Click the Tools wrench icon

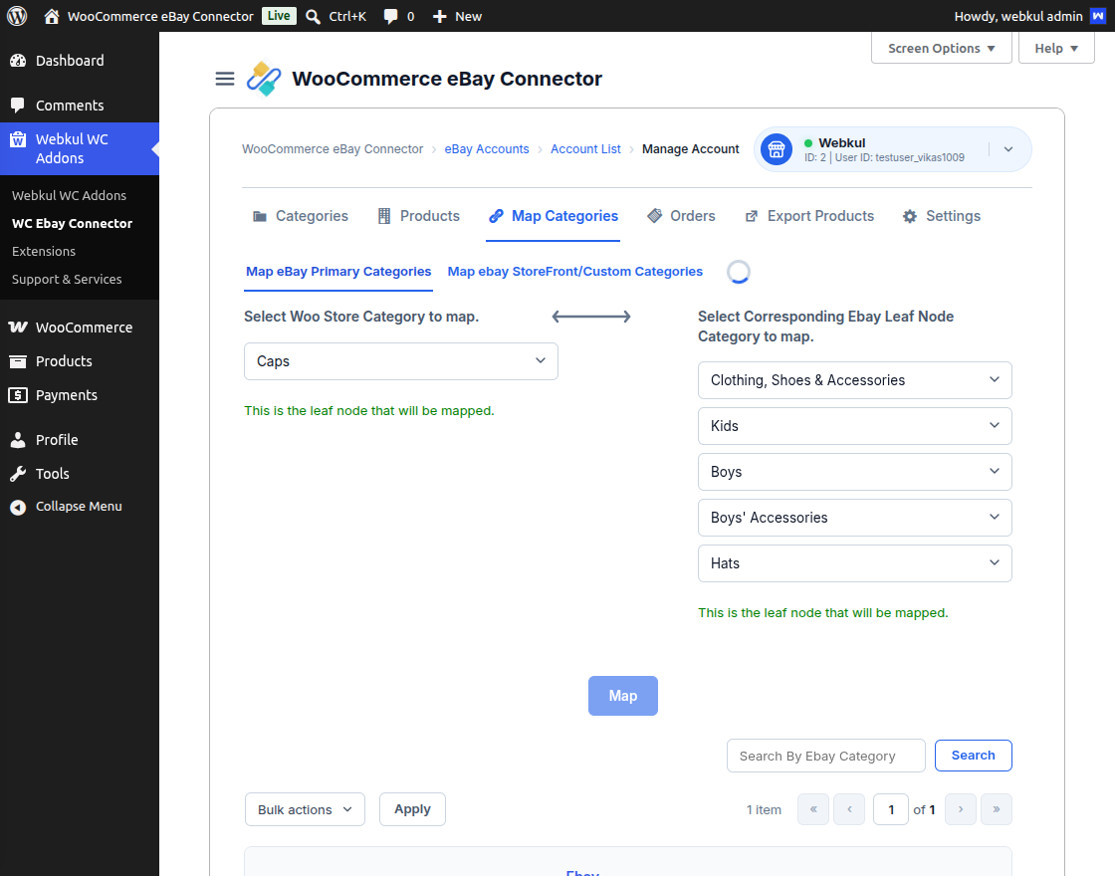click(18, 474)
